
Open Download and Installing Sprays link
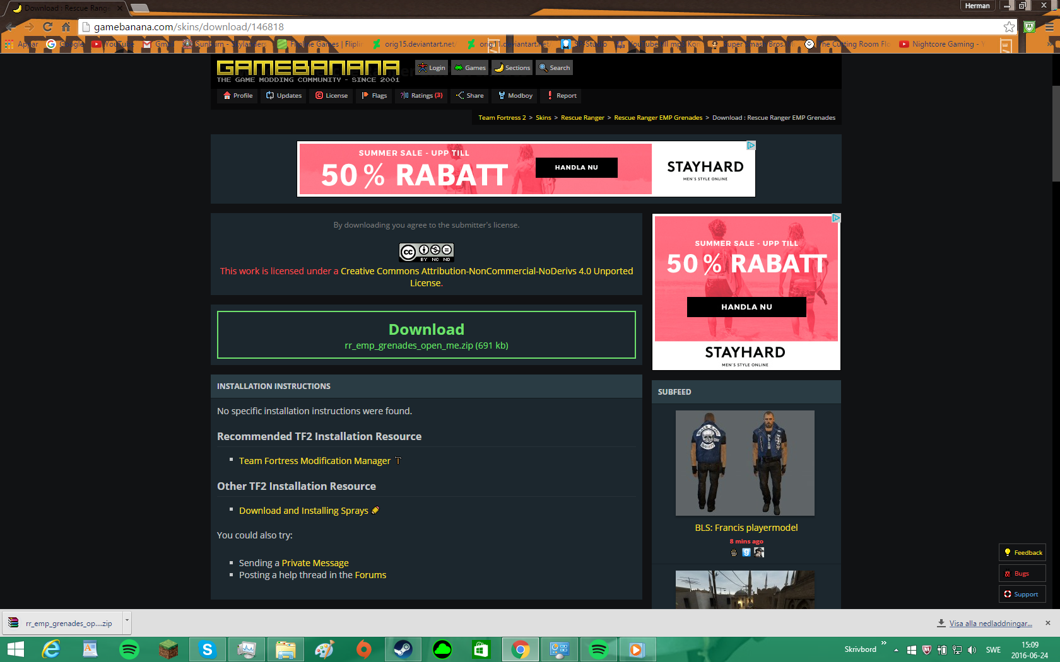point(303,511)
